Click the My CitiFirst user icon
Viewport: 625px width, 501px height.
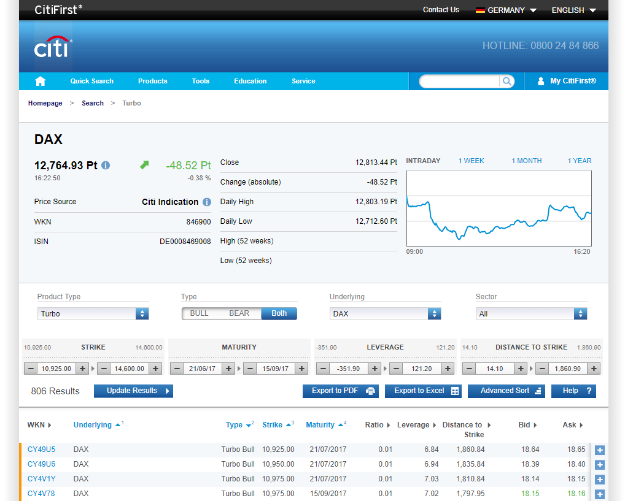pyautogui.click(x=540, y=81)
